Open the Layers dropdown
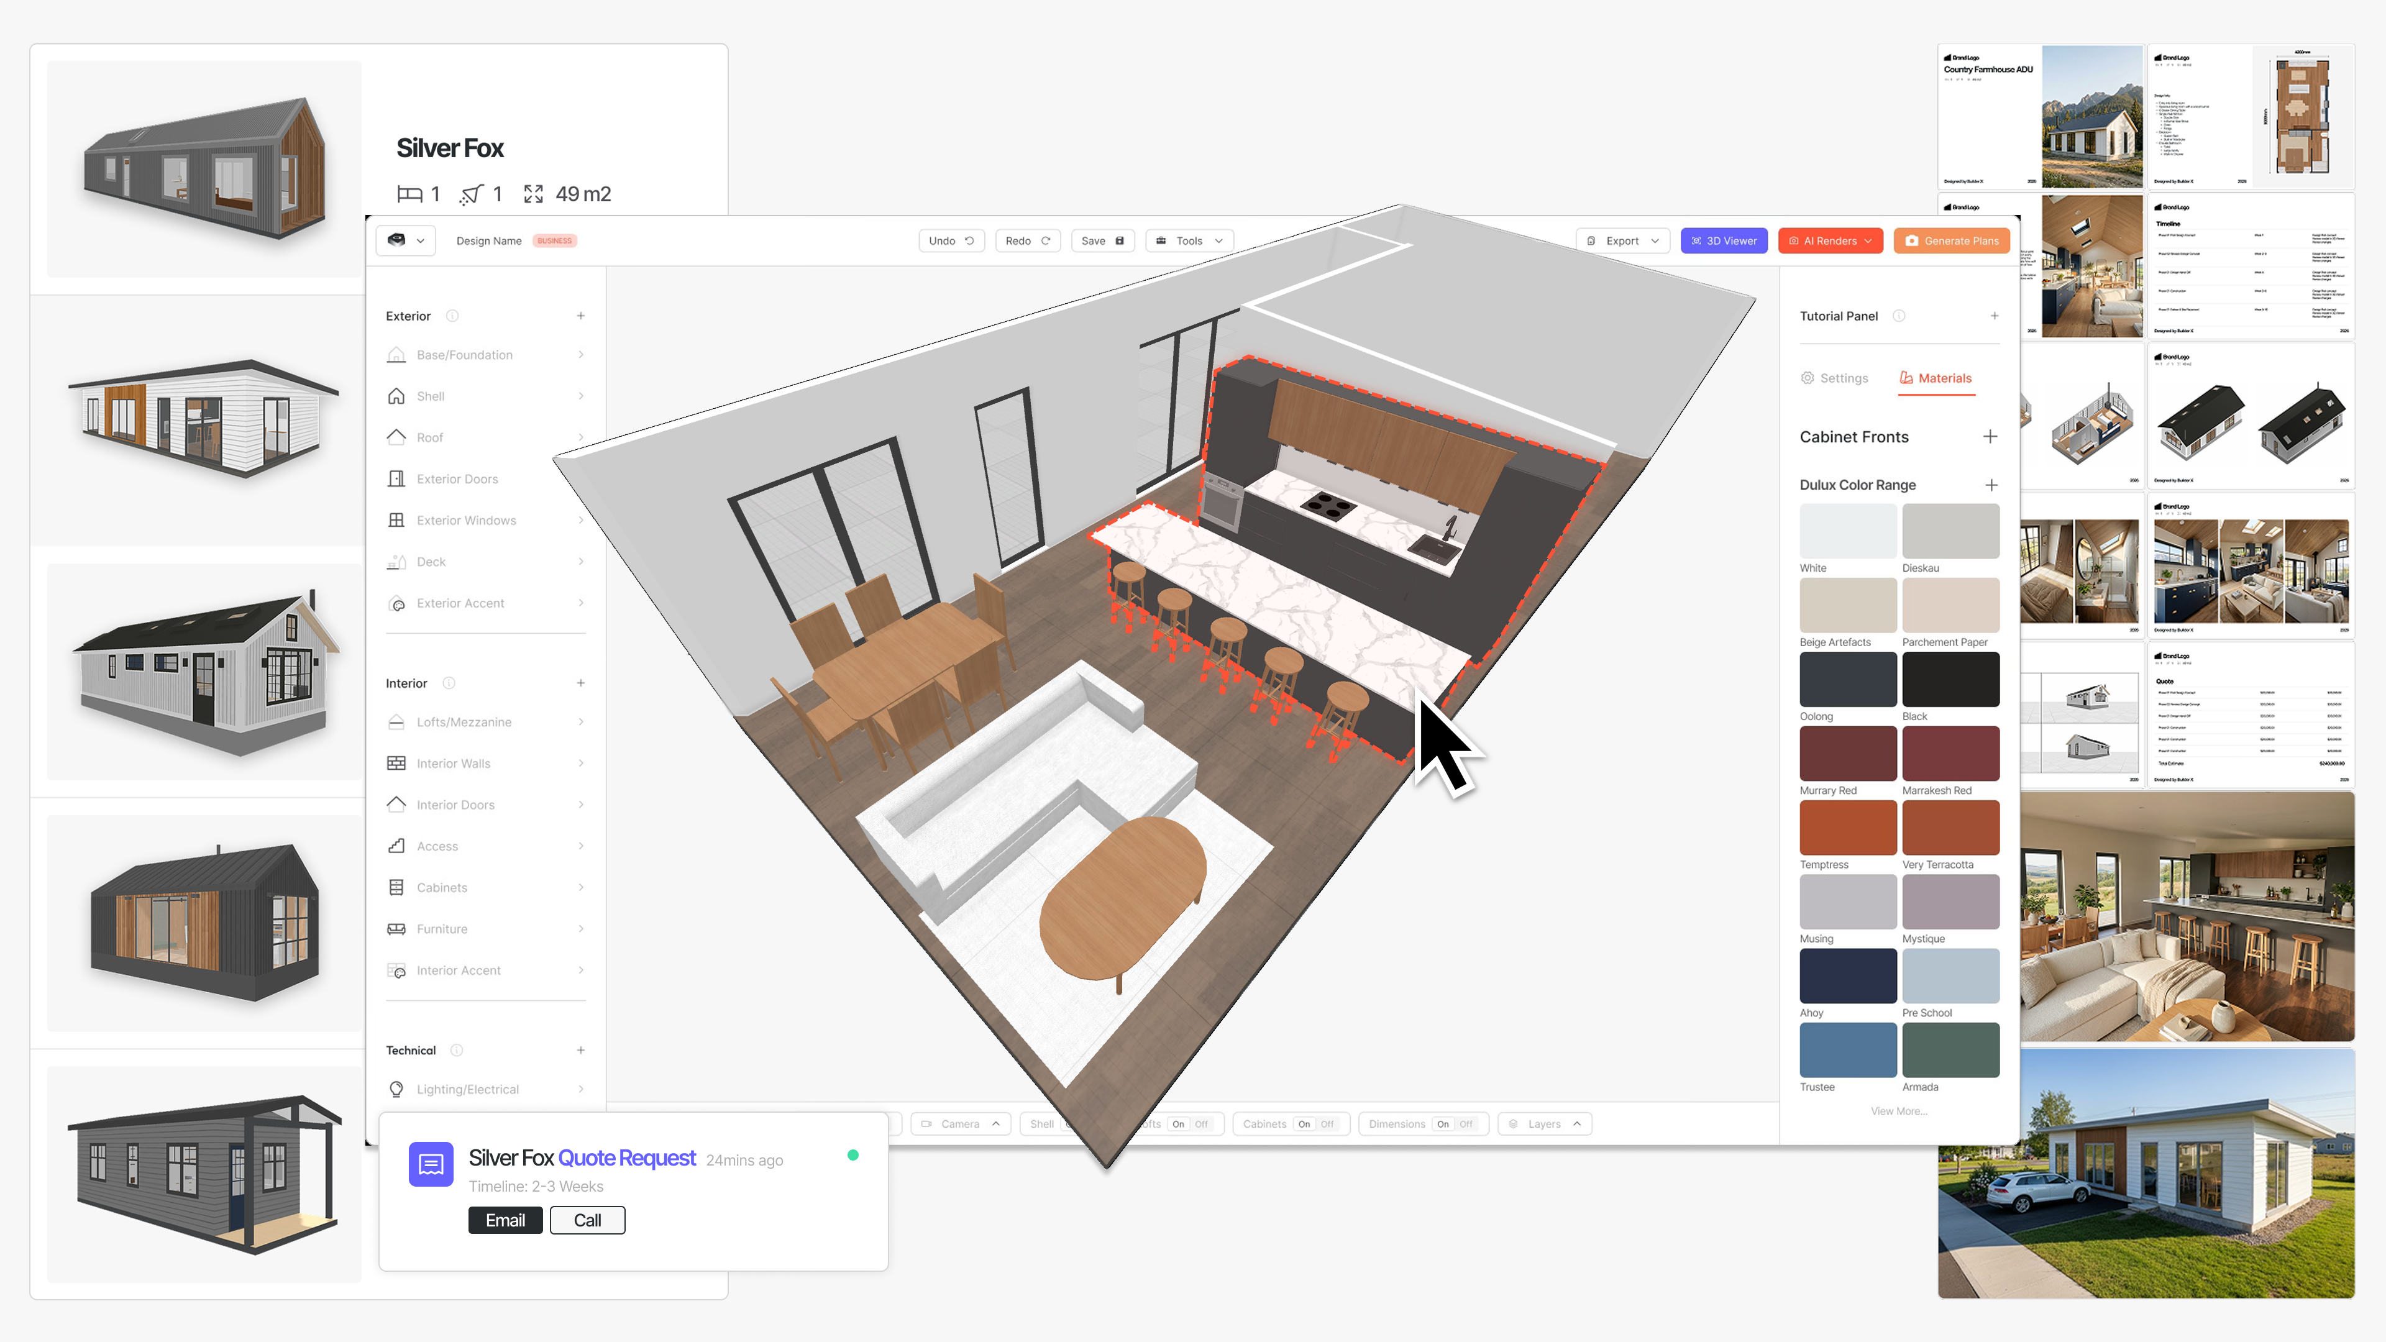This screenshot has height=1342, width=2386. click(1544, 1125)
